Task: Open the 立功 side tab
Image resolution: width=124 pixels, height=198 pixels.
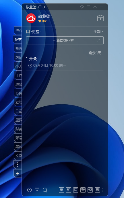Action: click(18, 102)
